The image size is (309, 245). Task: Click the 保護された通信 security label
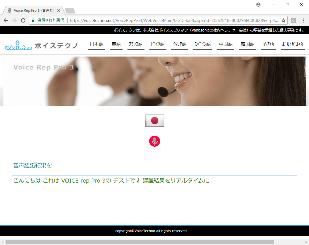51,20
